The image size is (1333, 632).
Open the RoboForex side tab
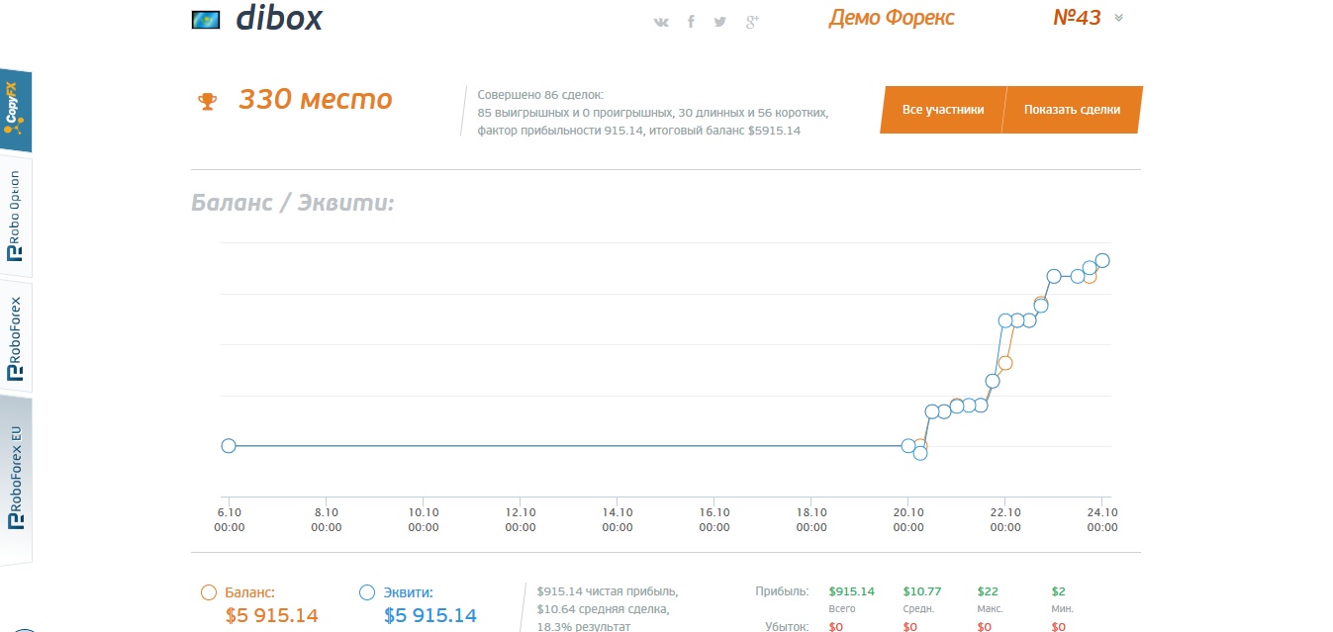click(x=16, y=337)
